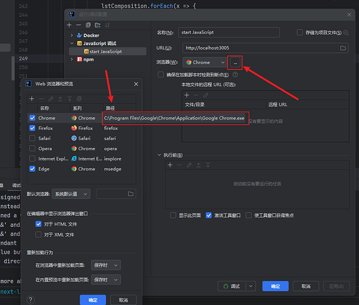The height and width of the screenshot is (305, 359).
Task: Click the name field containing start JavaScript
Action: (229, 32)
